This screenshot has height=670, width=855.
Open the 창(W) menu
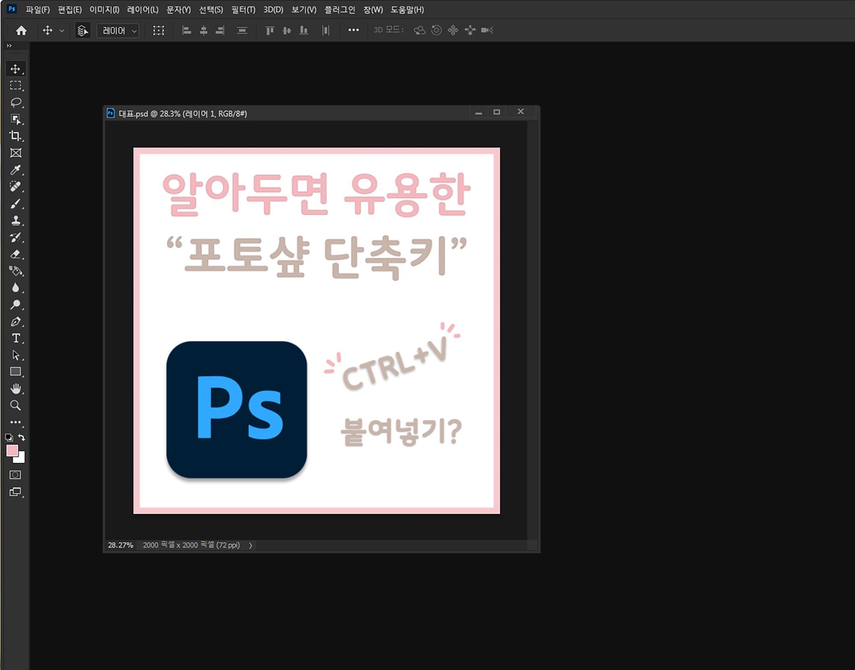pyautogui.click(x=373, y=10)
